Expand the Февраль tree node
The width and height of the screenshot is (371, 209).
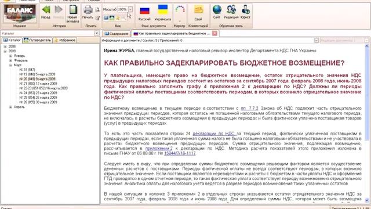click(x=10, y=60)
